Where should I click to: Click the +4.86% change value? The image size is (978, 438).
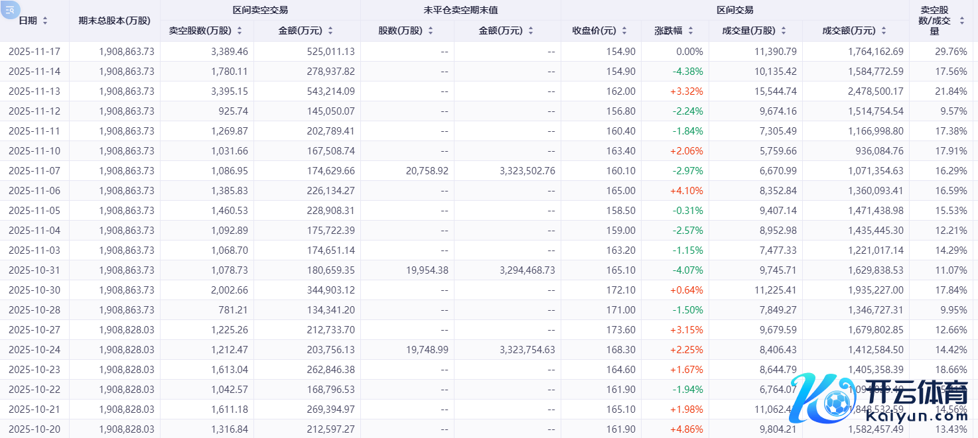[687, 429]
